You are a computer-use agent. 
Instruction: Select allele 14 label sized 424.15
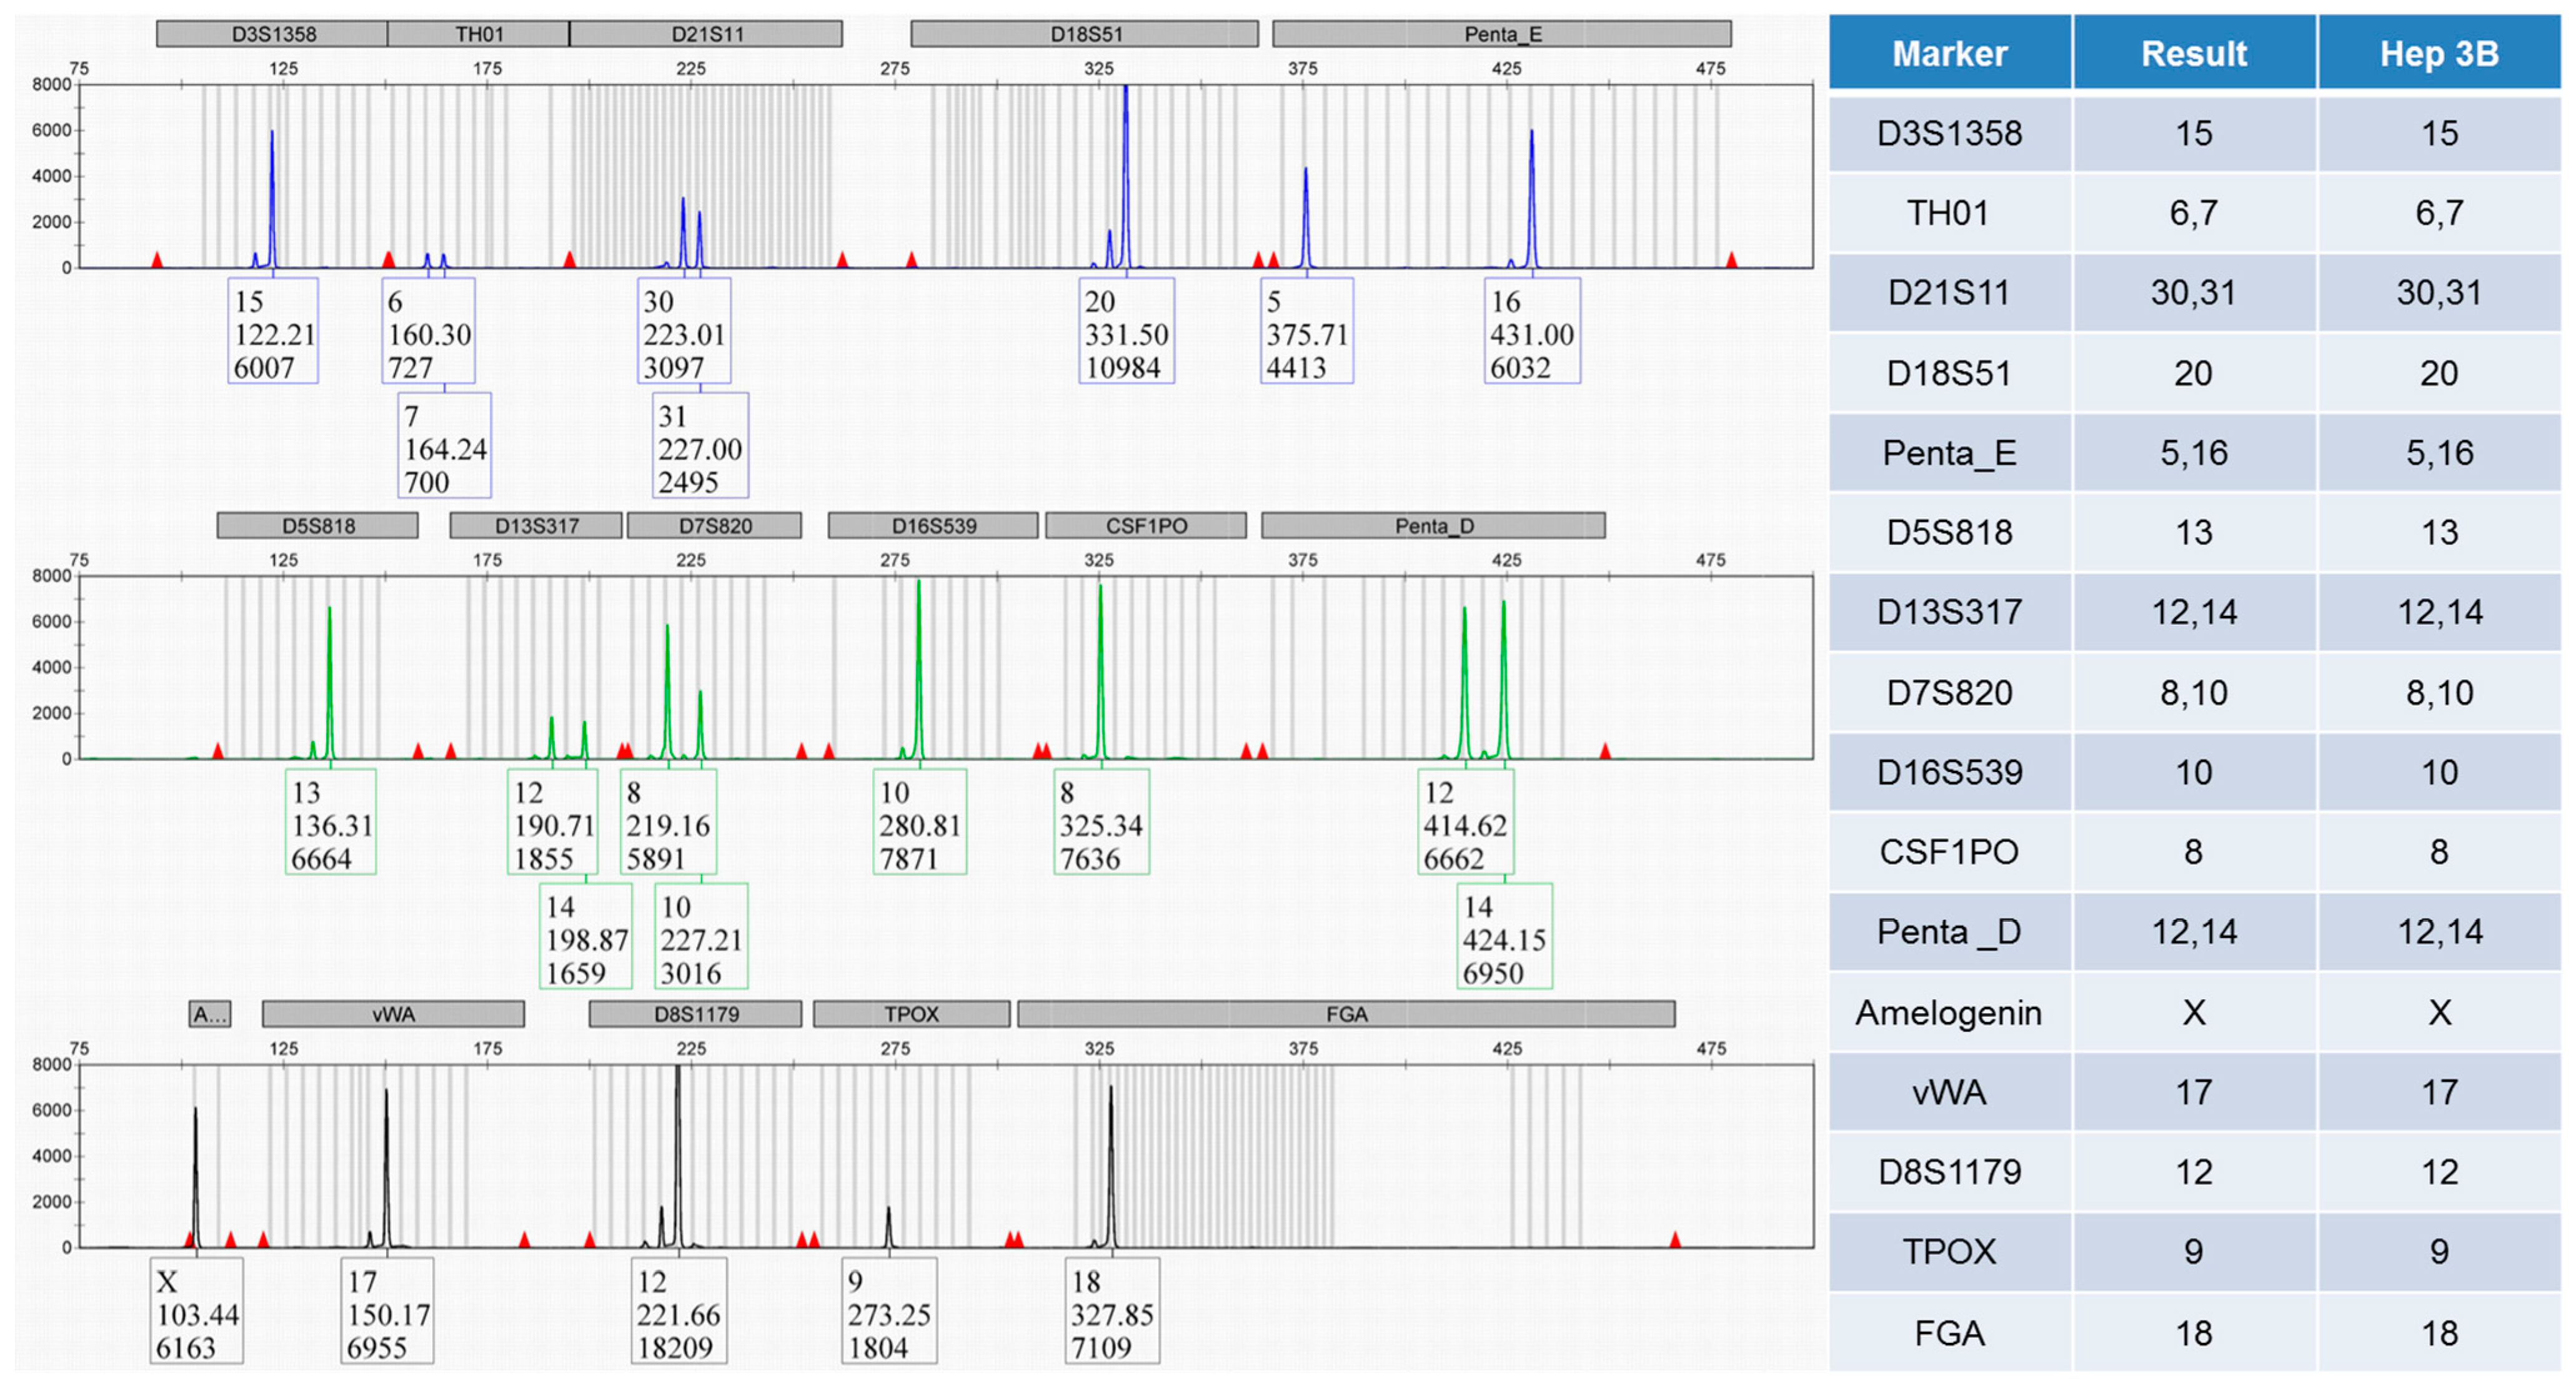pos(1505,937)
